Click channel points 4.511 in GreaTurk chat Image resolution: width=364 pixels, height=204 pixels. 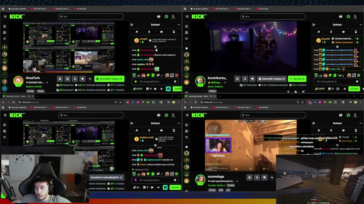(x=138, y=89)
